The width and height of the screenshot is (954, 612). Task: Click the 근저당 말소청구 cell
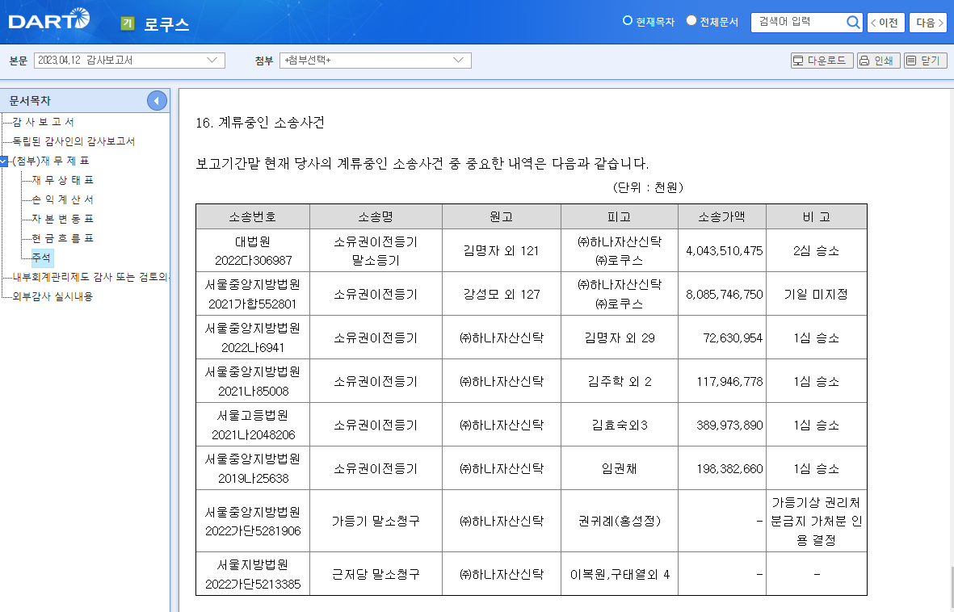376,574
